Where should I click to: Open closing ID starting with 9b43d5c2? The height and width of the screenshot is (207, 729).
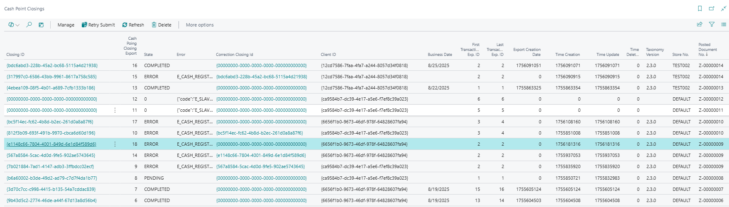[x=51, y=200]
